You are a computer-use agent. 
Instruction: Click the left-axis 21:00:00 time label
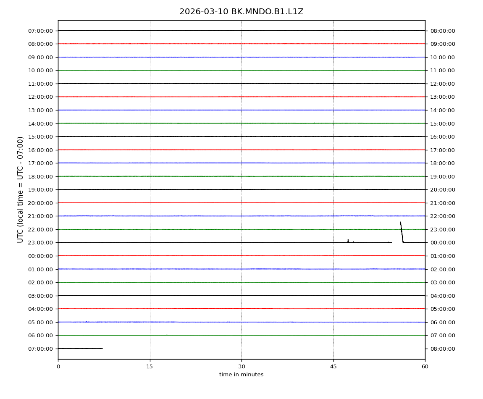point(41,216)
